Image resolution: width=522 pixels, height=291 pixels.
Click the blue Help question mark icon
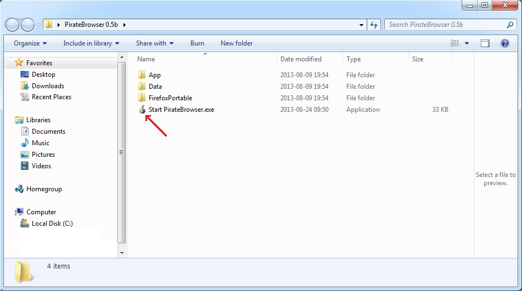tap(504, 43)
